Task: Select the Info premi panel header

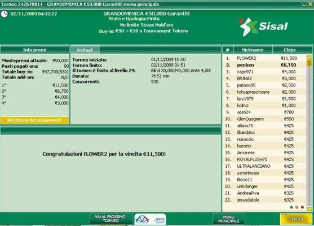Action: coord(34,50)
